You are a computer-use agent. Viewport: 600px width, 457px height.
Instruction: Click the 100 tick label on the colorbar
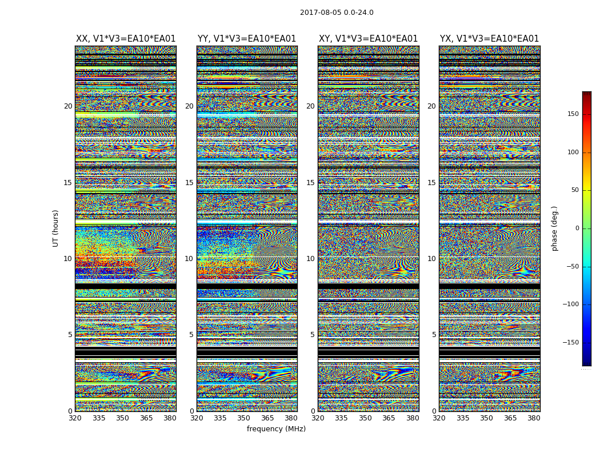click(573, 152)
